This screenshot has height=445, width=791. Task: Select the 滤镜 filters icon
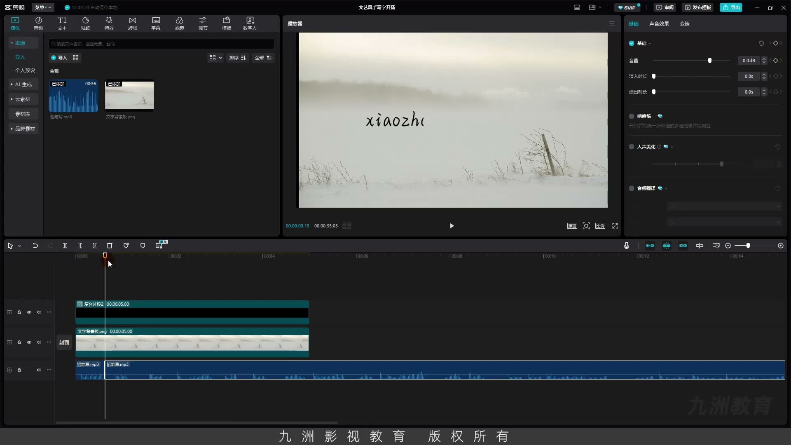(x=179, y=23)
